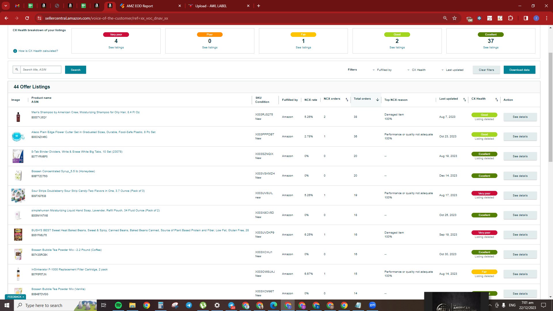Open a new browser tab
Image resolution: width=553 pixels, height=311 pixels.
tap(259, 6)
